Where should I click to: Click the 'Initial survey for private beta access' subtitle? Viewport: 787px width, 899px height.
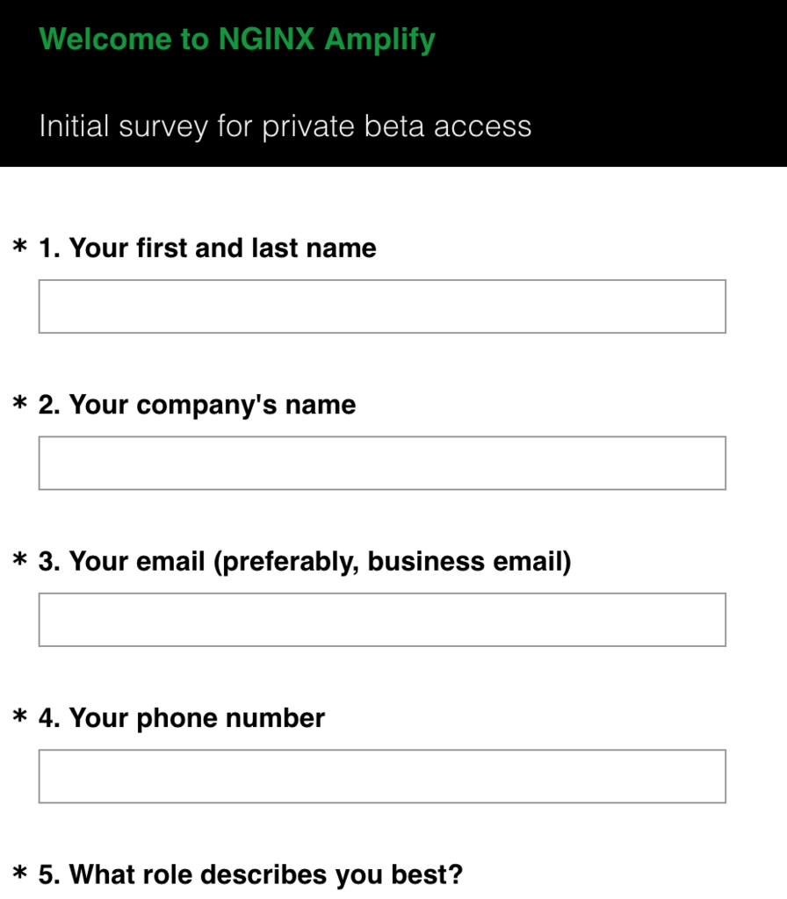click(285, 126)
